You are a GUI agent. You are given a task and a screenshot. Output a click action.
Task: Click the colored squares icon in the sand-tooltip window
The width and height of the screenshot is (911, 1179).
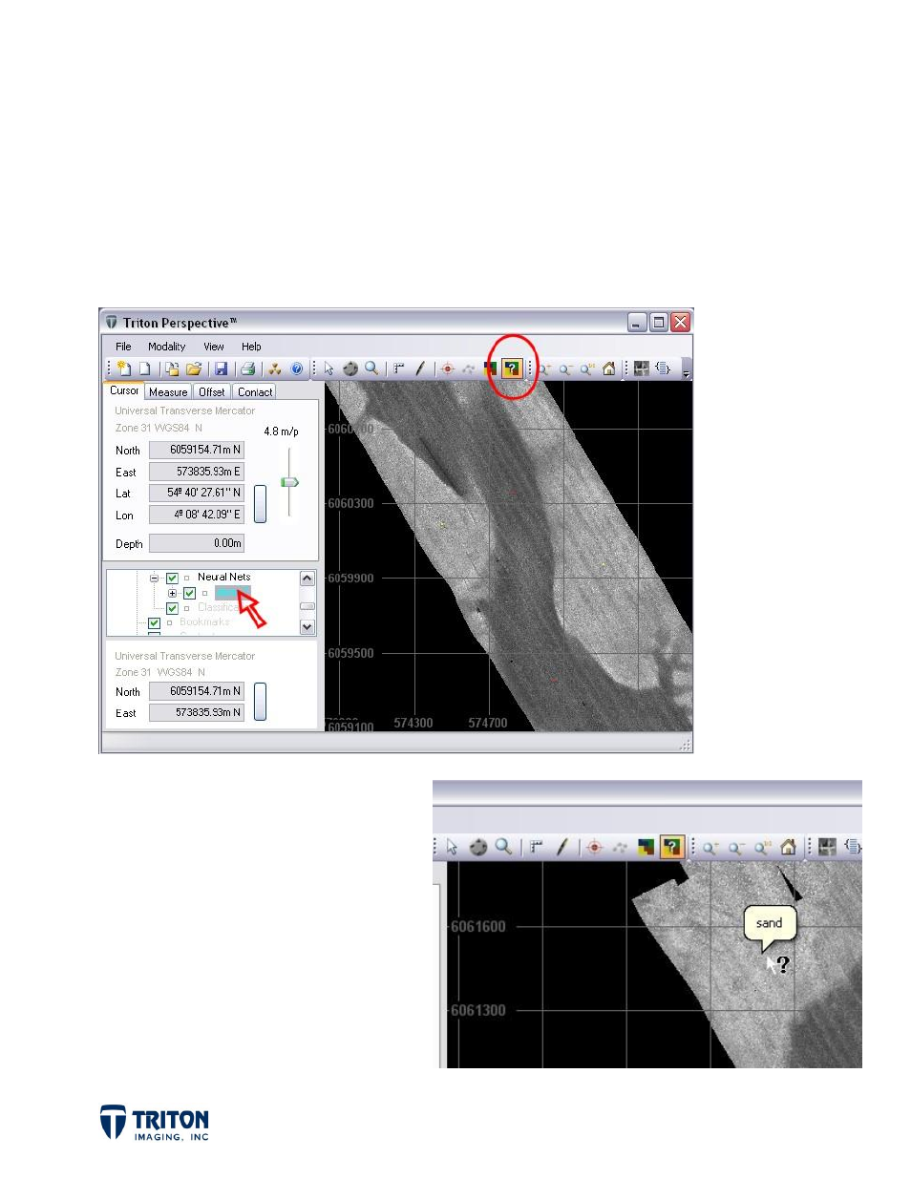pyautogui.click(x=646, y=847)
